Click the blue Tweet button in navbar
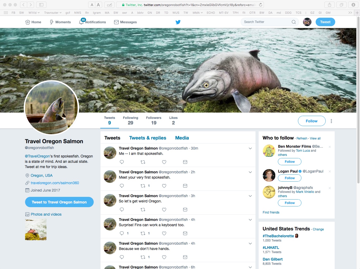This screenshot has height=269, width=360. point(325,22)
